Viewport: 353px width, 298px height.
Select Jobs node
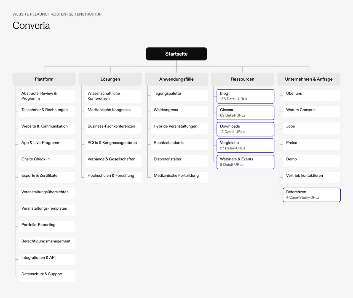[312, 128]
